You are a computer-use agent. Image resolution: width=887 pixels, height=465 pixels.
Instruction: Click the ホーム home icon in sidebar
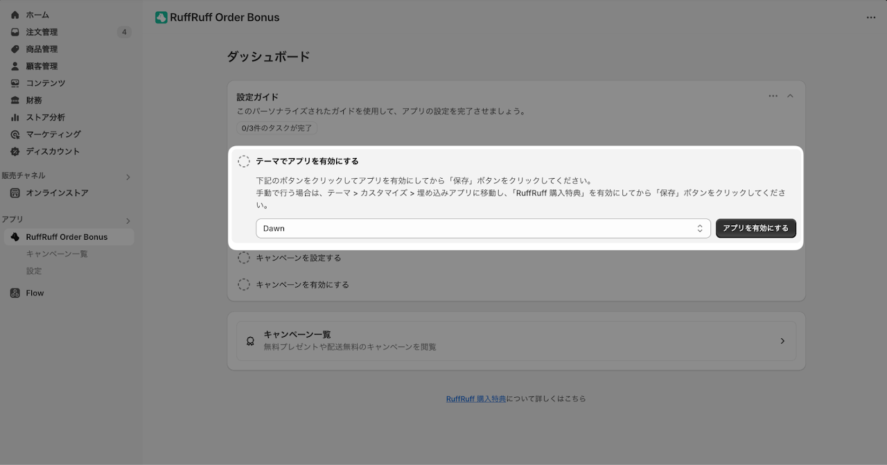(x=15, y=15)
